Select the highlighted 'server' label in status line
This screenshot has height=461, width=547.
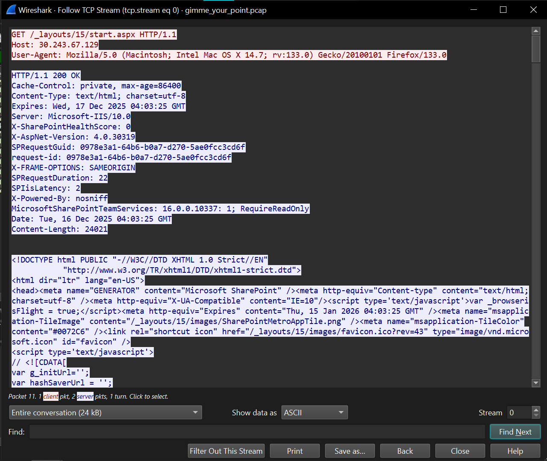click(x=85, y=397)
